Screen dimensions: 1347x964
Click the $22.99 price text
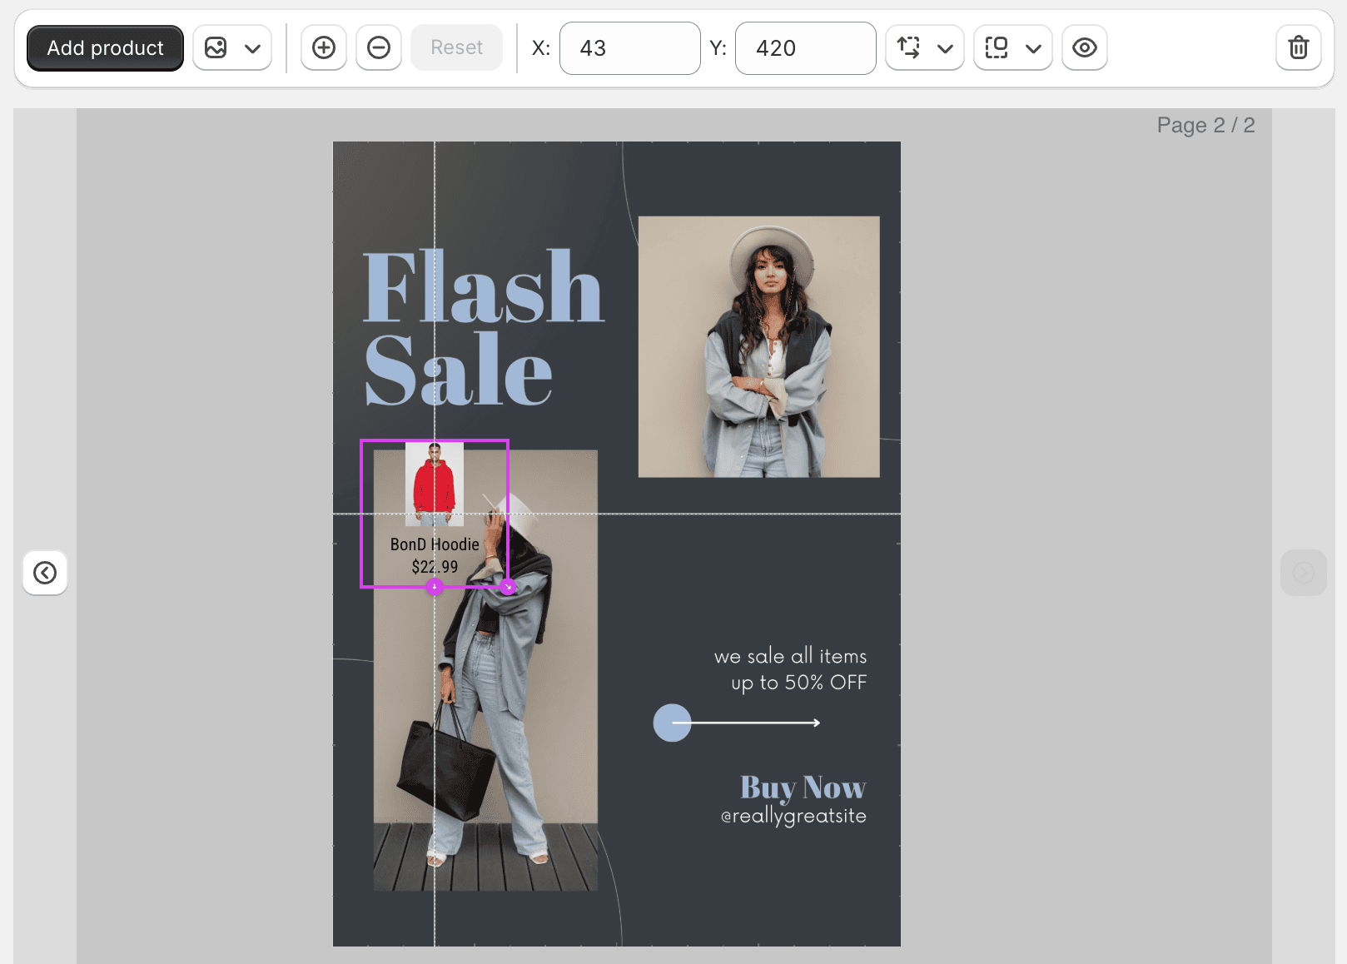click(x=435, y=567)
